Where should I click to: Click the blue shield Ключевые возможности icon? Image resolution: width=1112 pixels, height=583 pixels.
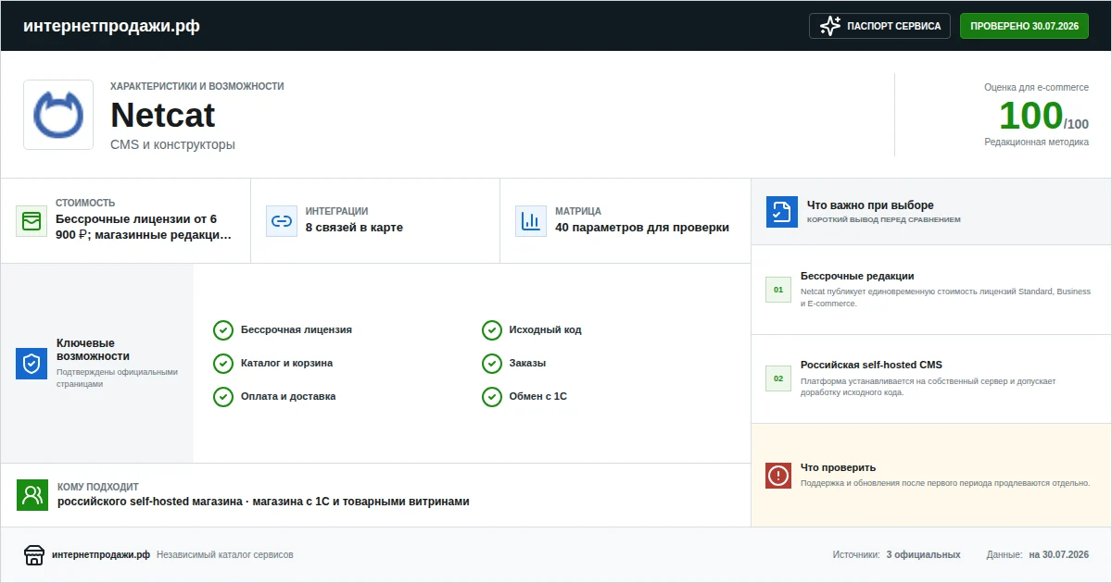(x=32, y=364)
